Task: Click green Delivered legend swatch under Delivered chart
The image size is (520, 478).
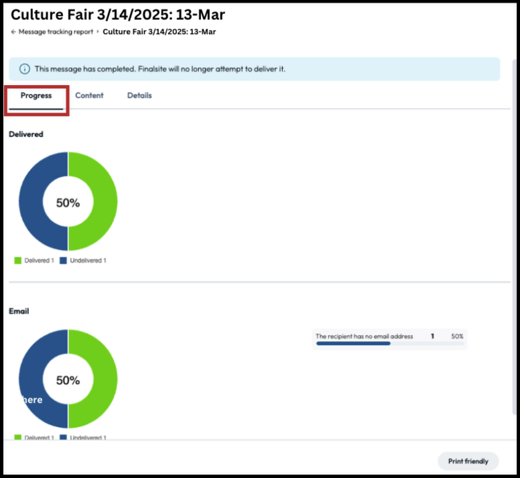Action: (x=18, y=260)
